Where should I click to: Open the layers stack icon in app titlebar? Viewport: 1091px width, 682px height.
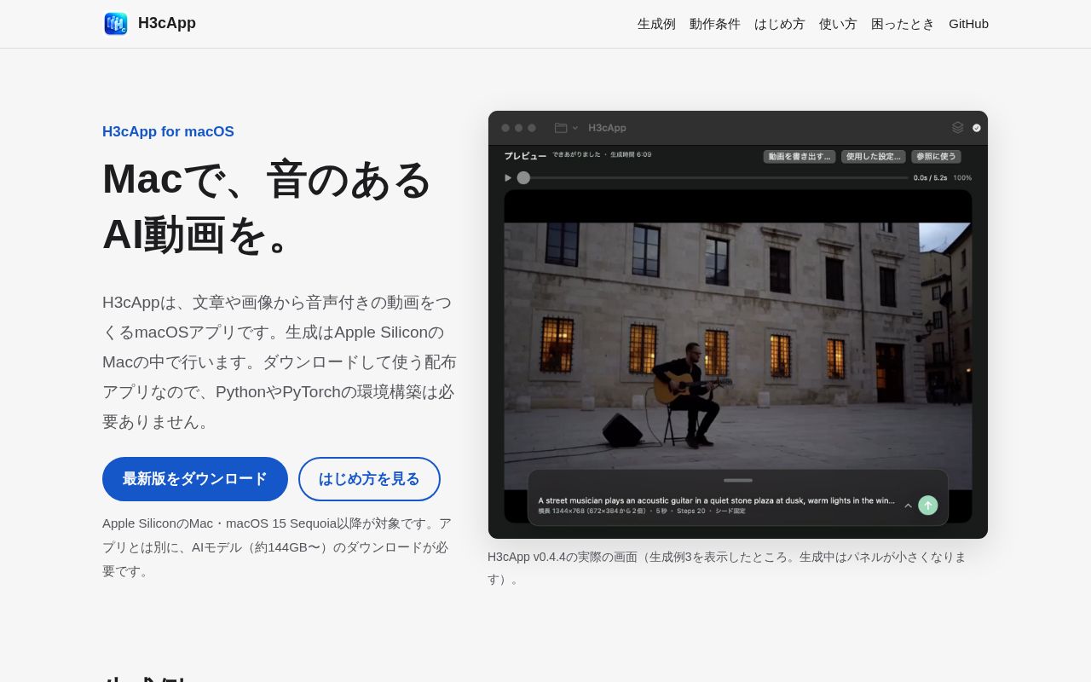958,128
